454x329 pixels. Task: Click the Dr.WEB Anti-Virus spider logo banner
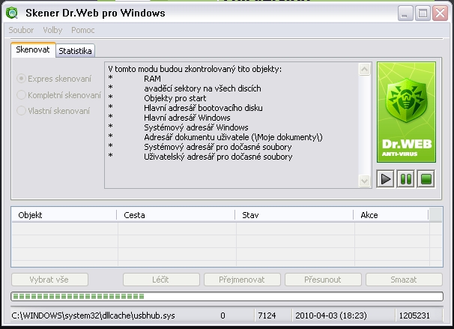tap(406, 112)
